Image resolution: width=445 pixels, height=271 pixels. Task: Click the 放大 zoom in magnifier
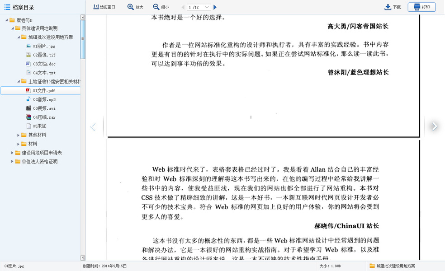(x=131, y=7)
